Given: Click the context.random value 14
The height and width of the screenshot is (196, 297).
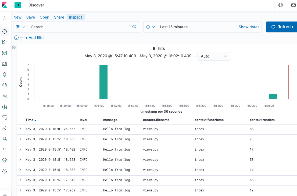Looking at the screenshot, I should tap(252, 170).
